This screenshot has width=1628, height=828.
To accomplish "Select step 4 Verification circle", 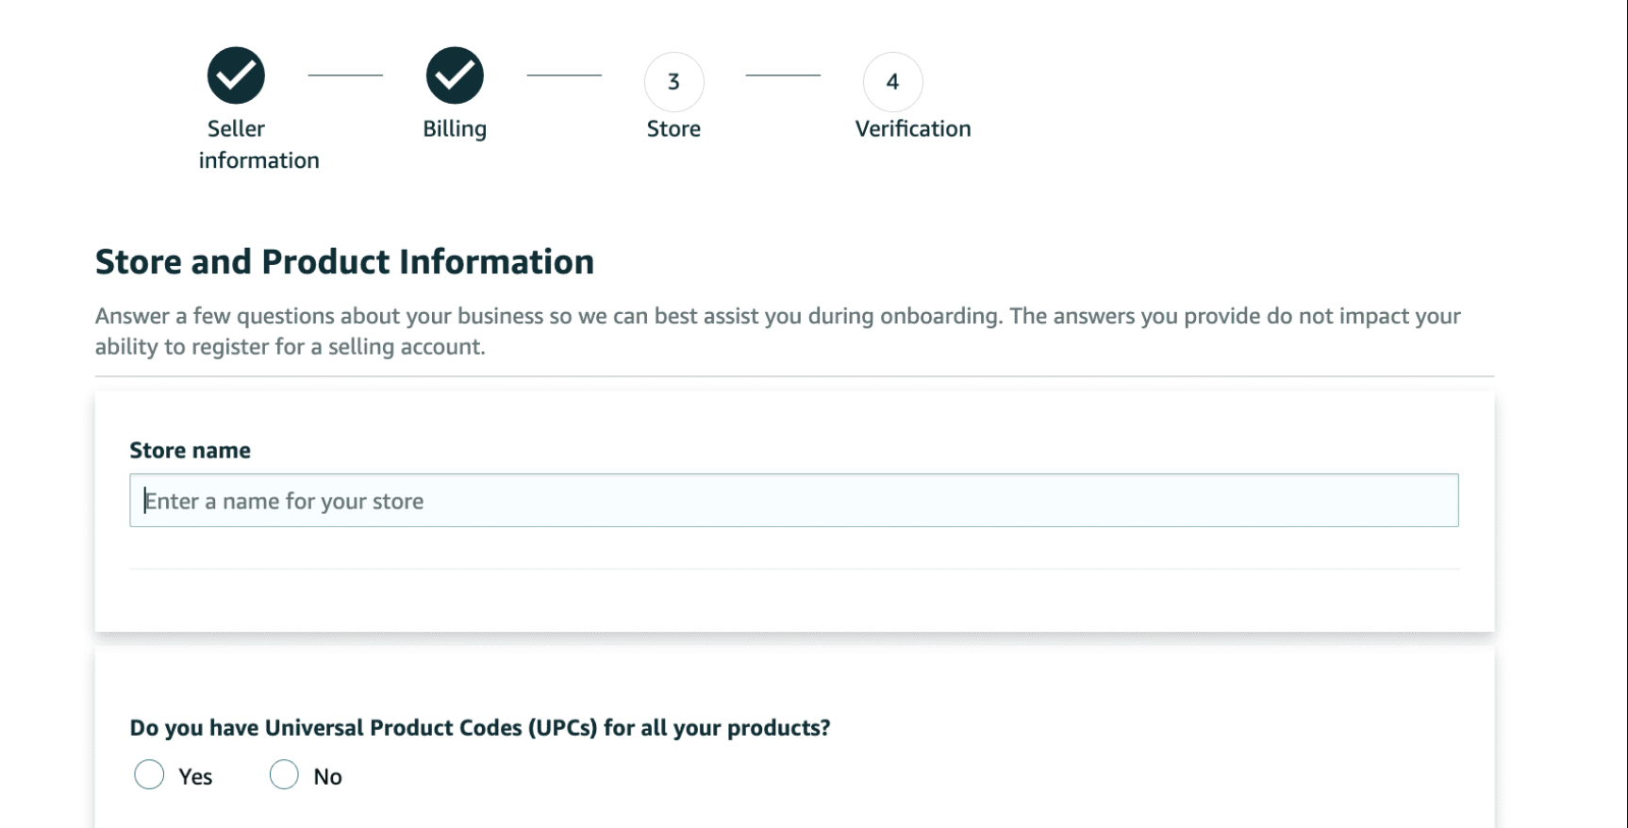I will coord(892,81).
